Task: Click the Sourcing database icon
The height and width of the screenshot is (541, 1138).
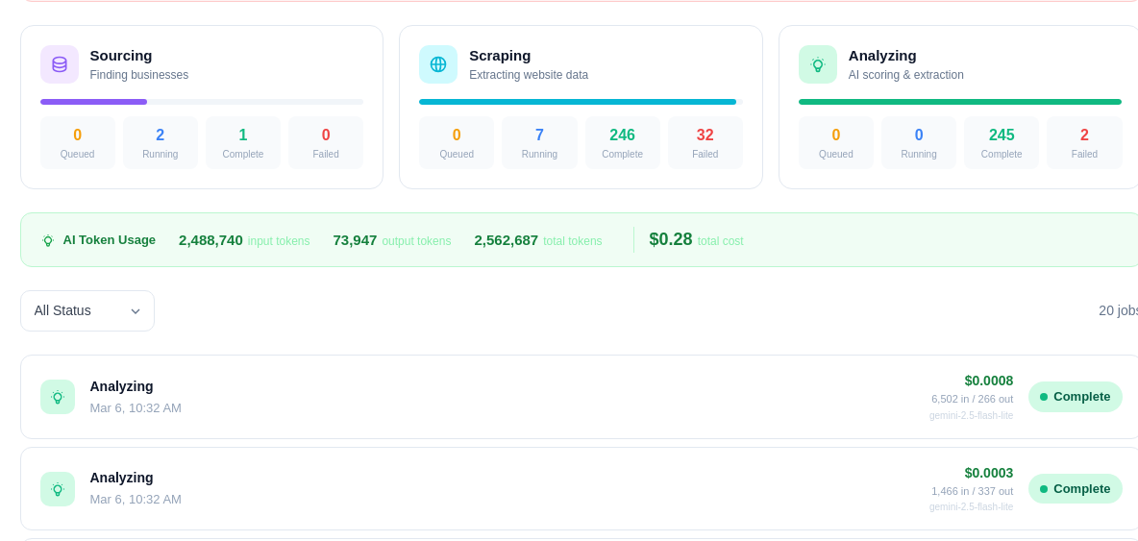Action: tap(60, 64)
